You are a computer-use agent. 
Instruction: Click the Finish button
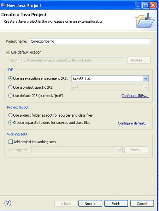tap(116, 204)
